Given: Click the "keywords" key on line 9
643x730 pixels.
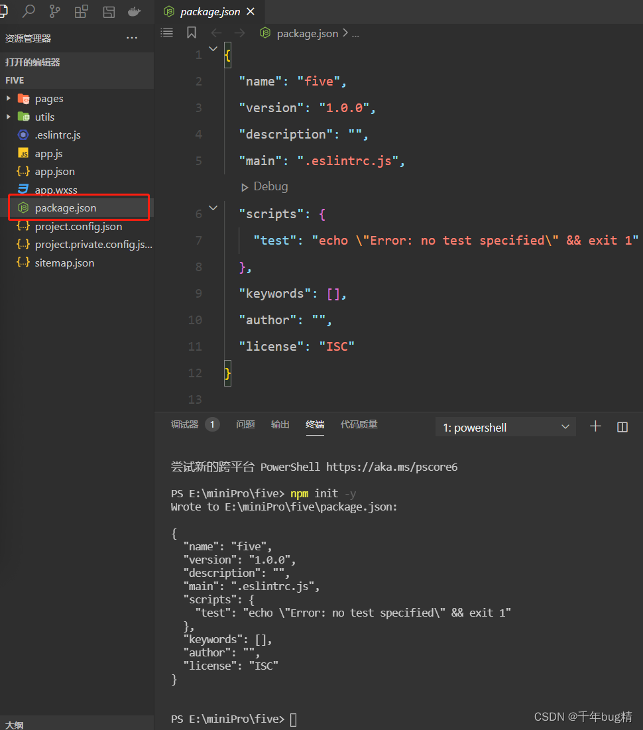Looking at the screenshot, I should pyautogui.click(x=274, y=294).
